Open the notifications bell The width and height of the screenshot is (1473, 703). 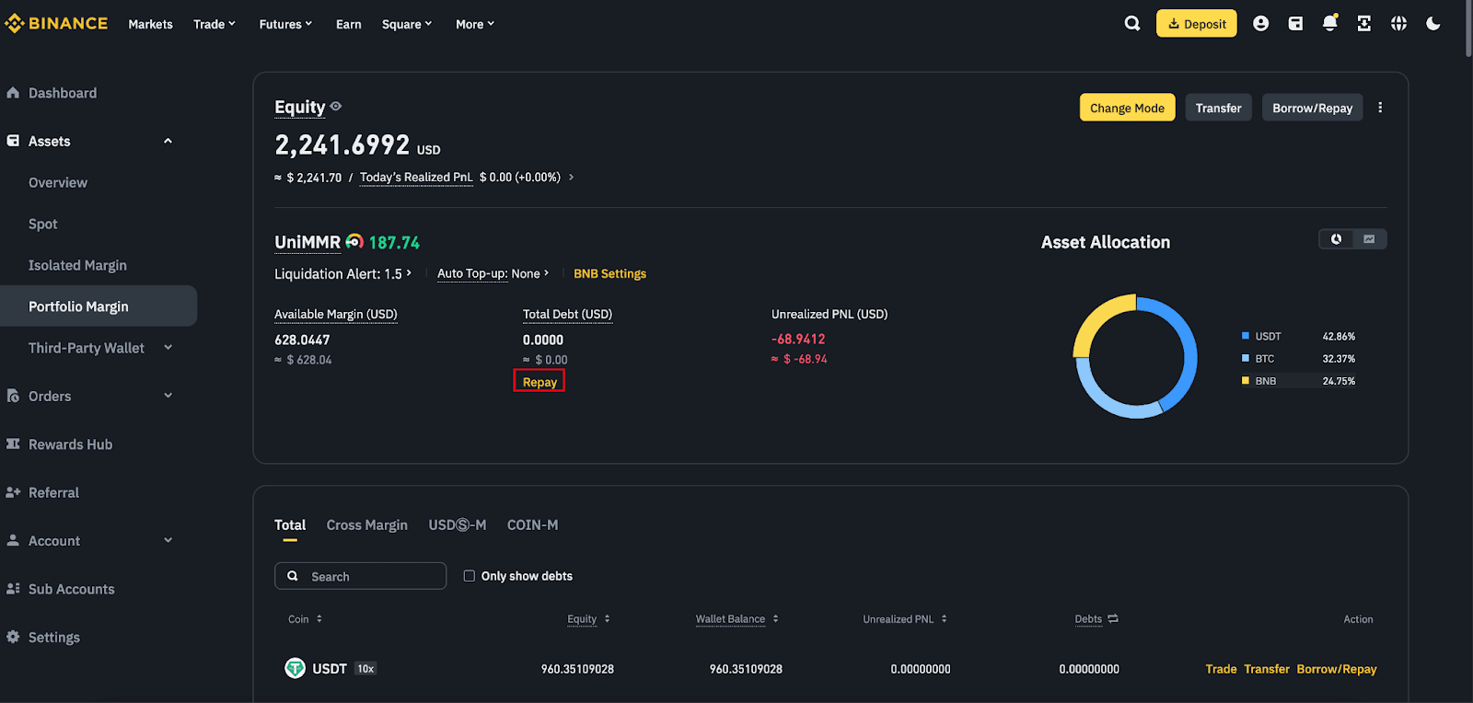click(1329, 24)
